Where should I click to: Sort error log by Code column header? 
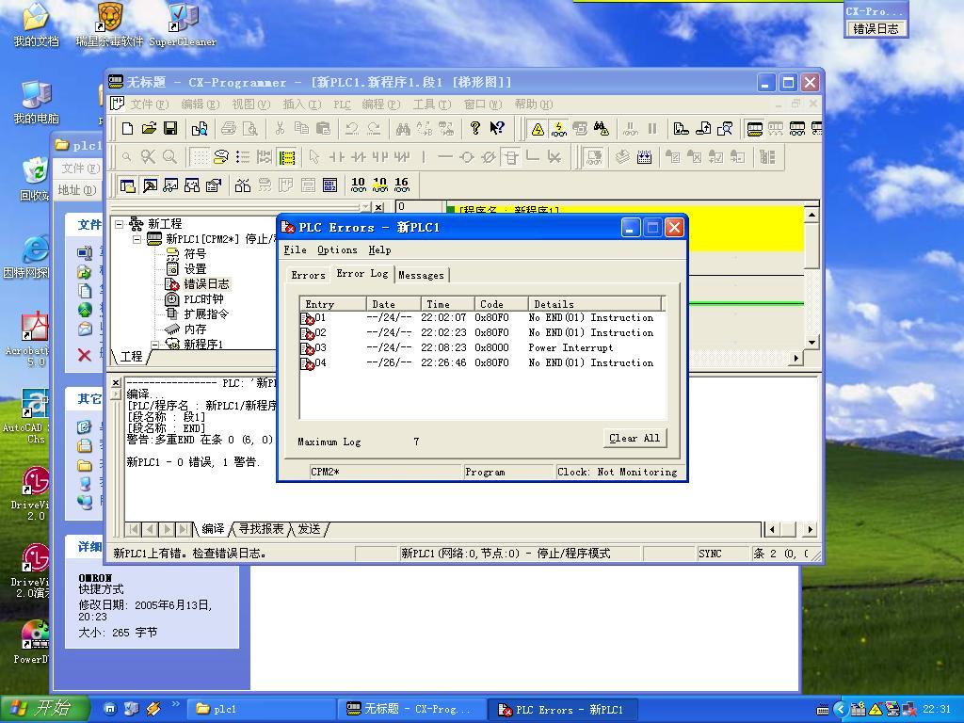501,304
